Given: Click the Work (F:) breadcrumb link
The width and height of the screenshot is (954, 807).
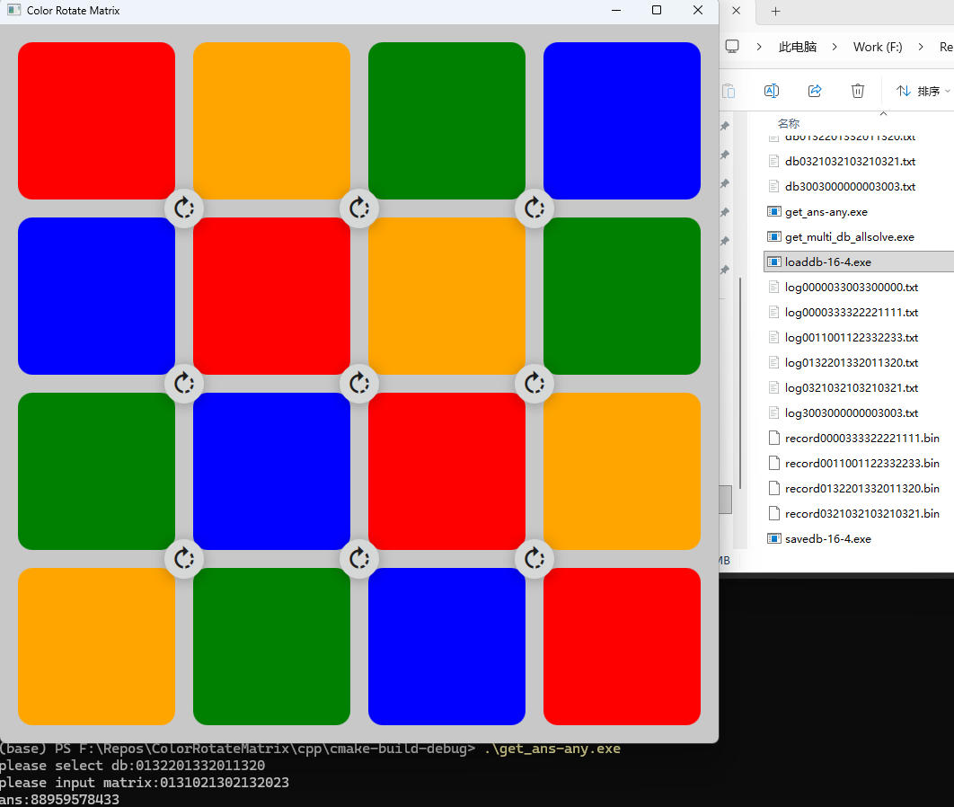Looking at the screenshot, I should (x=878, y=47).
